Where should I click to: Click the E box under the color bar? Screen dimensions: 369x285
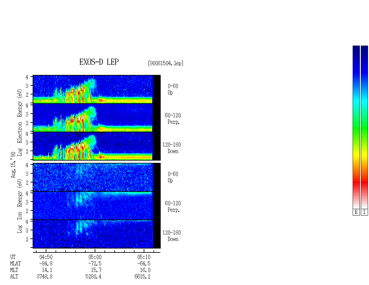(356, 212)
